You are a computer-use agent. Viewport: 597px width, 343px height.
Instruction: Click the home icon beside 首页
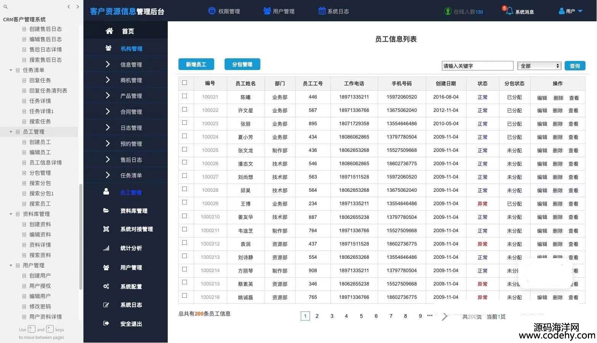(109, 31)
